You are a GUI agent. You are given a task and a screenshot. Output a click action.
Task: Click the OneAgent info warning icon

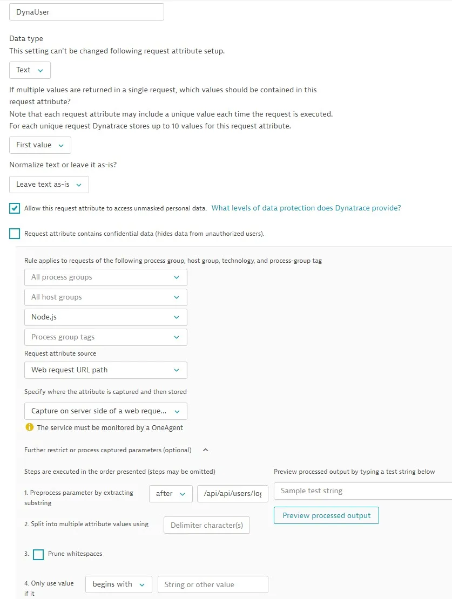30,427
